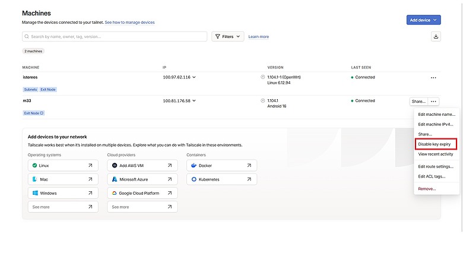Select Edit machine name menu item
Image resolution: width=463 pixels, height=253 pixels.
click(x=436, y=115)
